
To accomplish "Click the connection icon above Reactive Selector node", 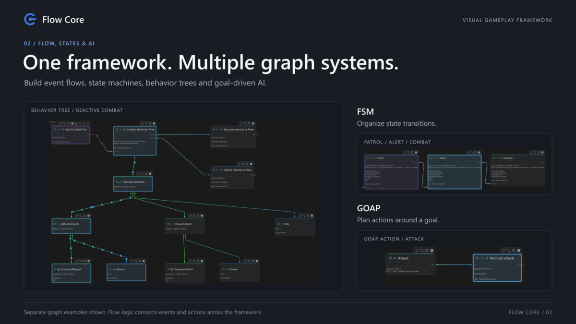I will (142, 174).
